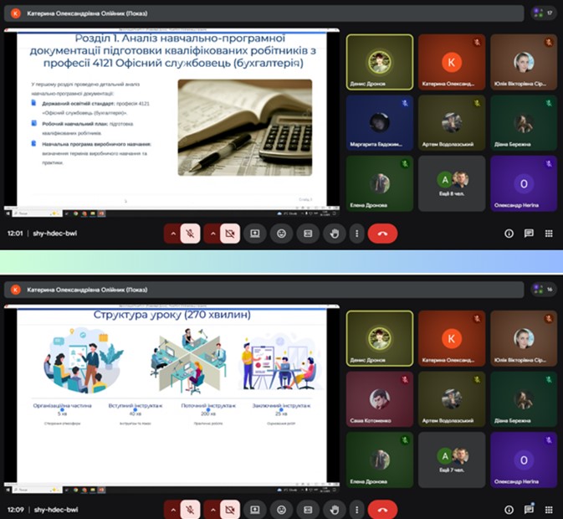The width and height of the screenshot is (563, 519).
Task: Raise hand in the bottom meeting
Action: (336, 509)
